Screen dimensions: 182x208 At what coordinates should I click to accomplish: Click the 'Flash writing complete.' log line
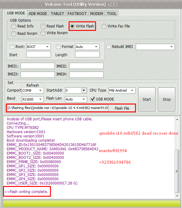click(x=26, y=192)
